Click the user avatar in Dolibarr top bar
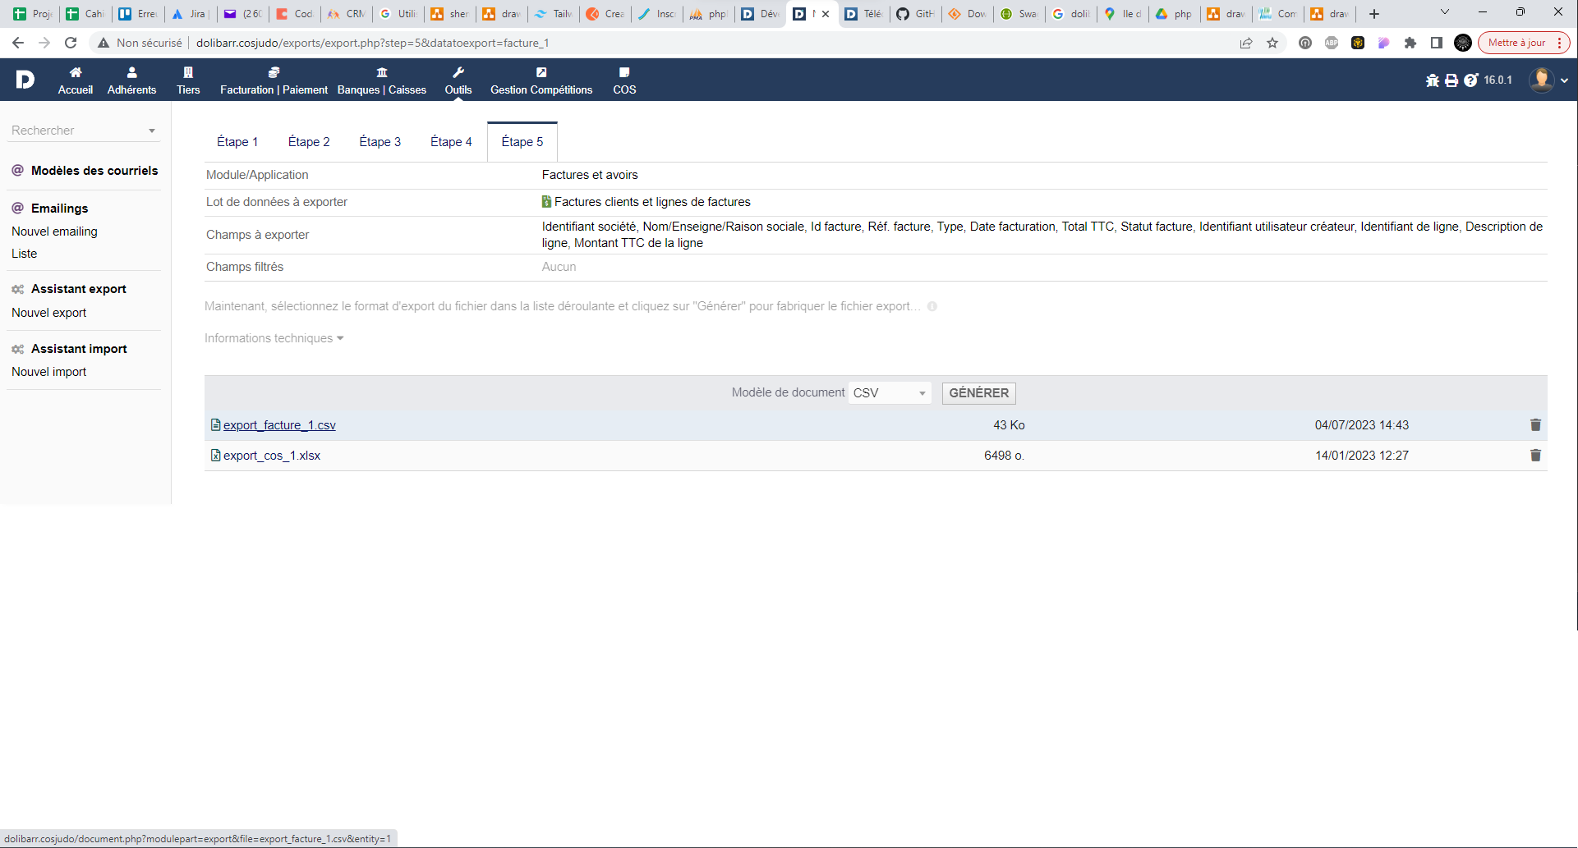 tap(1541, 80)
